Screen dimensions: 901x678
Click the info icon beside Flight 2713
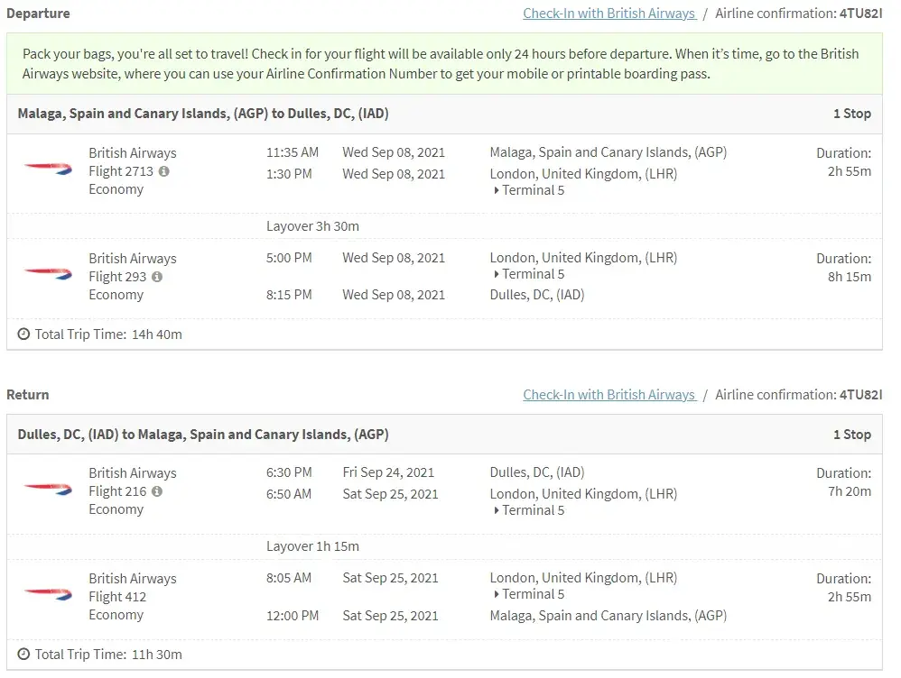(163, 171)
